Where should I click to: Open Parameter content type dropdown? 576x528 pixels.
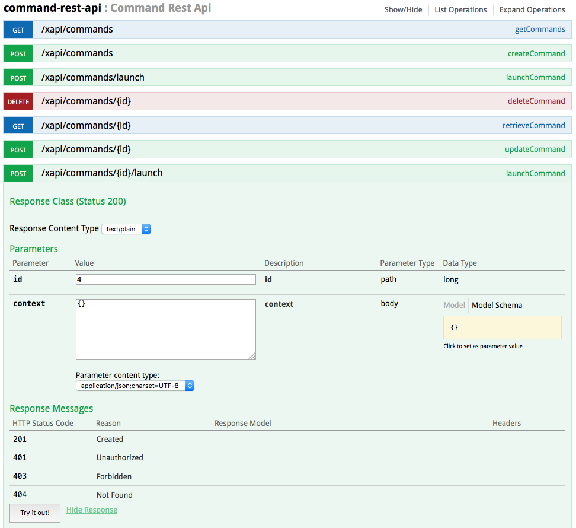pos(135,386)
